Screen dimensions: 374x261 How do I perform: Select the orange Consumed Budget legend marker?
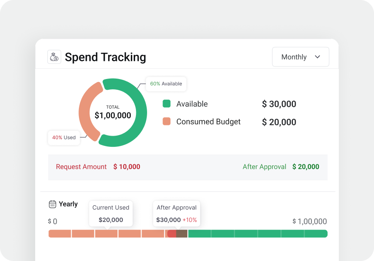tap(167, 122)
